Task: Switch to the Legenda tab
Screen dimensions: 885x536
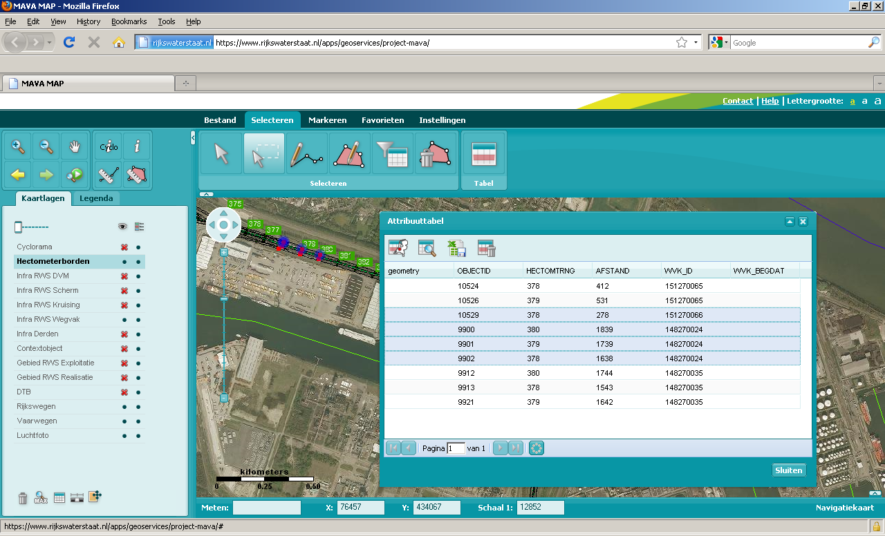Action: (96, 198)
